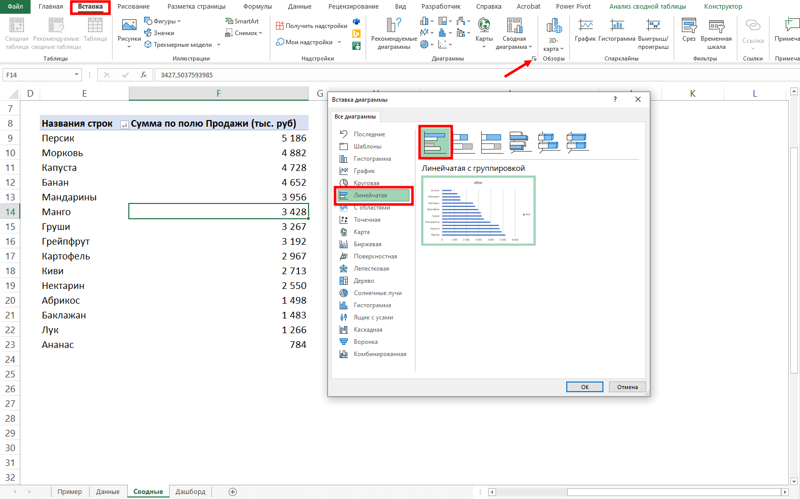The height and width of the screenshot is (499, 800).
Task: Open the Shapes dropdown
Action: pyautogui.click(x=163, y=21)
